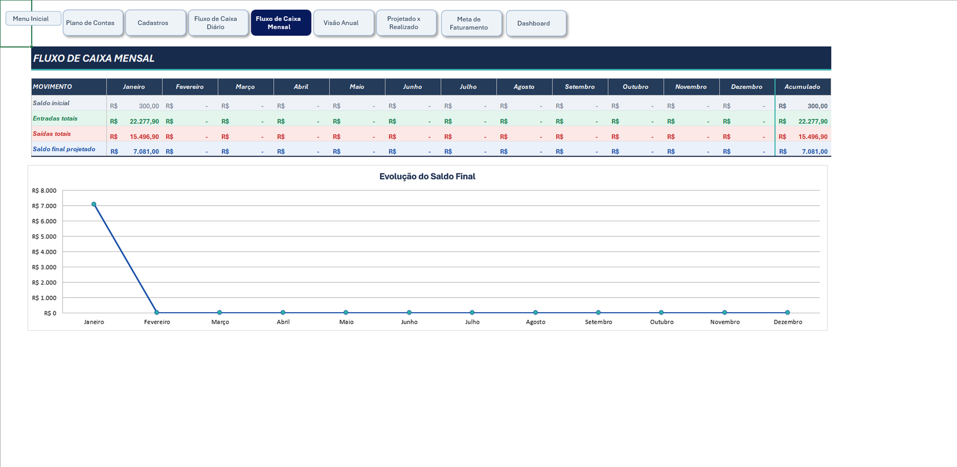The width and height of the screenshot is (957, 467).
Task: Select the Janeiro column header in the table
Action: pos(134,87)
